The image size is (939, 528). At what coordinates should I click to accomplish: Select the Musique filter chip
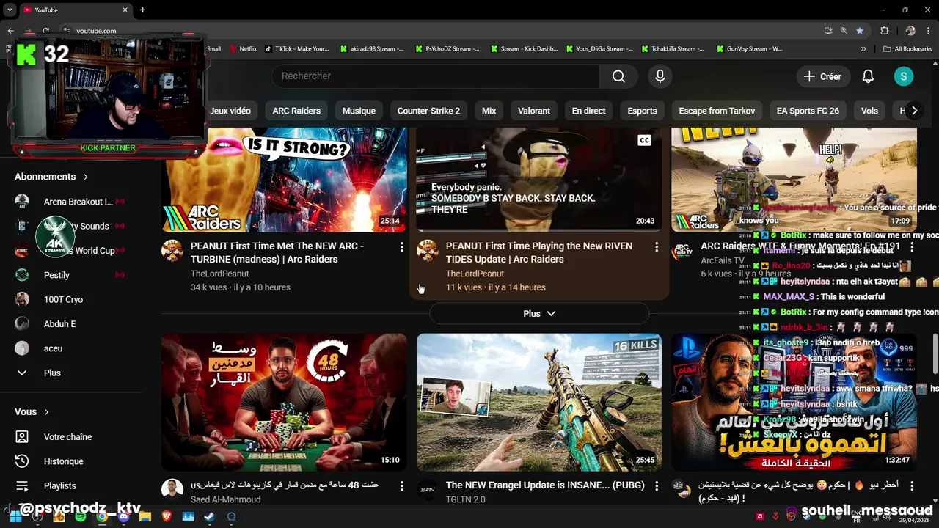[x=359, y=111]
